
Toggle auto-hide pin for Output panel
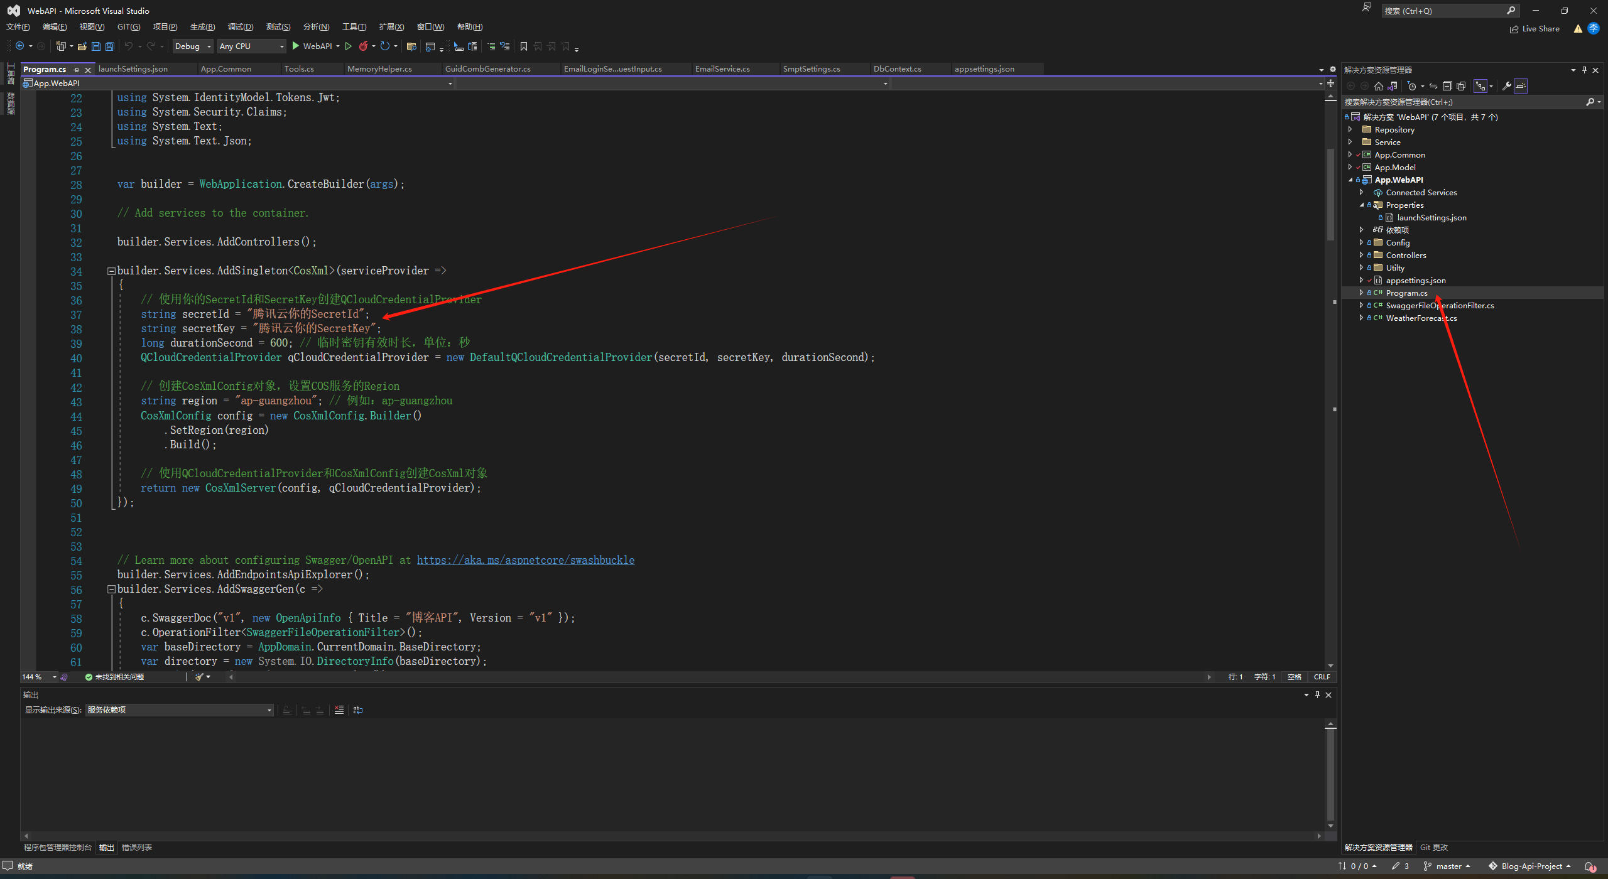(x=1317, y=694)
